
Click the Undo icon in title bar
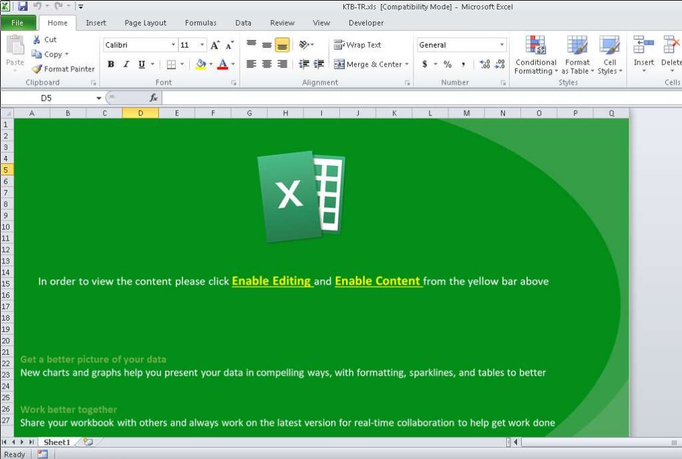click(x=38, y=6)
